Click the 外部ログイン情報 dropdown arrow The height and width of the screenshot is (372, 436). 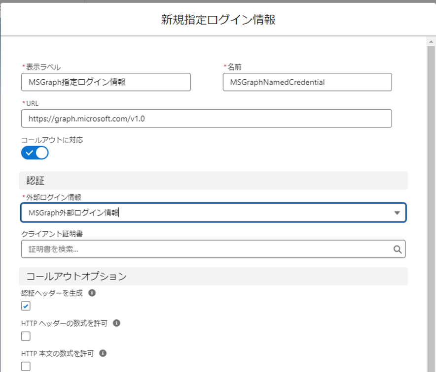(x=397, y=213)
